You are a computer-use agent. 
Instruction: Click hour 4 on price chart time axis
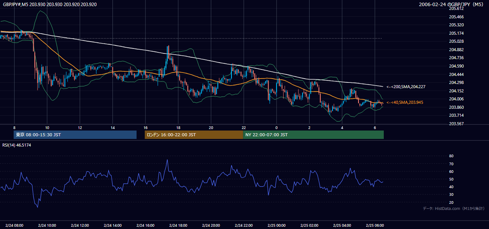pyautogui.click(x=342, y=127)
